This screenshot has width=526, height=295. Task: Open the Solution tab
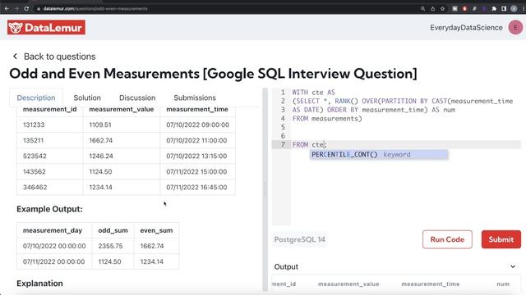tap(87, 98)
